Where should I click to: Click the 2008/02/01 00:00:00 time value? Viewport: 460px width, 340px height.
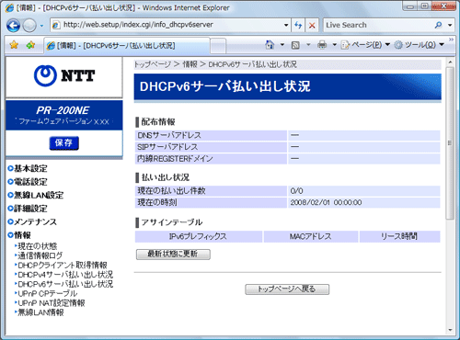coord(326,202)
